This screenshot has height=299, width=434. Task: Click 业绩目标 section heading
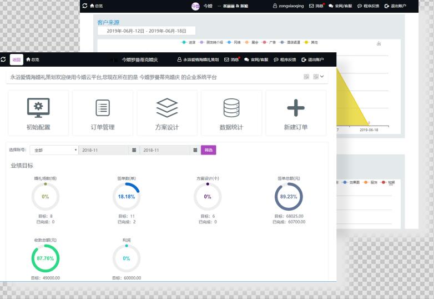click(22, 166)
